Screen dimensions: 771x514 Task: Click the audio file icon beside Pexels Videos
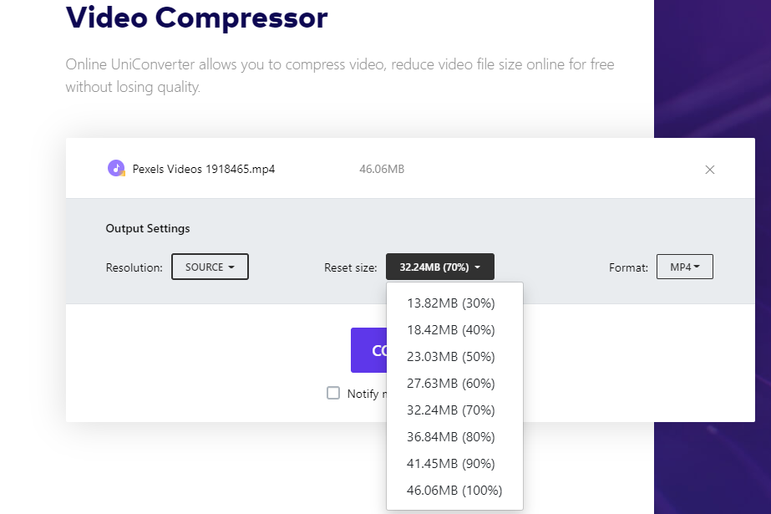pyautogui.click(x=117, y=168)
